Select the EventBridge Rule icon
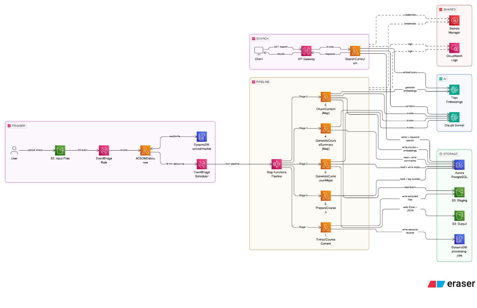This screenshot has width=477, height=308. 104,150
